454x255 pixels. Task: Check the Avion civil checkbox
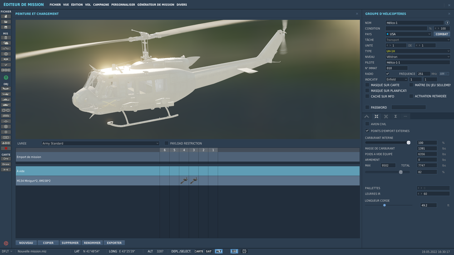[367, 124]
